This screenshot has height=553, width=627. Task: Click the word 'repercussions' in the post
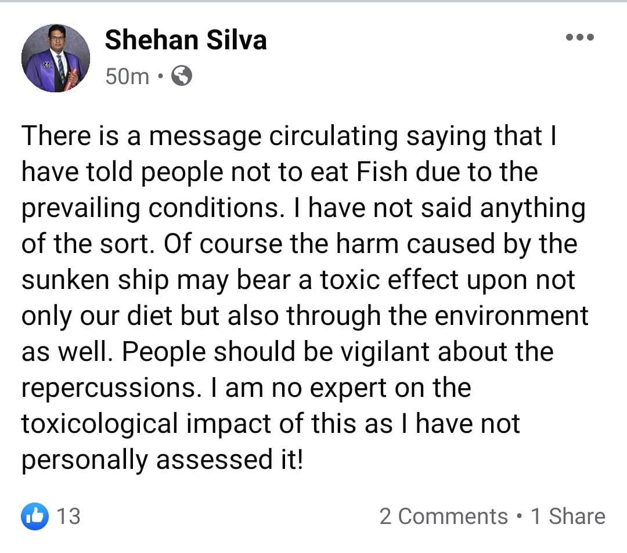pos(109,389)
